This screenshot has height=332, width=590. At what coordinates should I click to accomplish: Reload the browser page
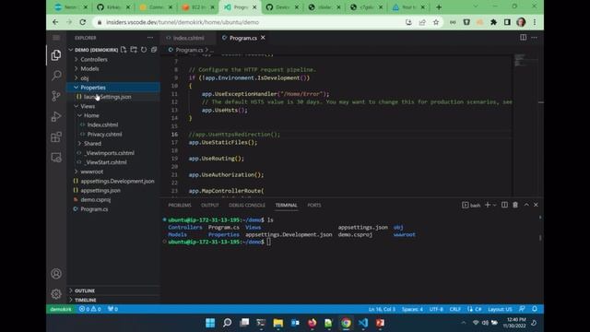[83, 22]
